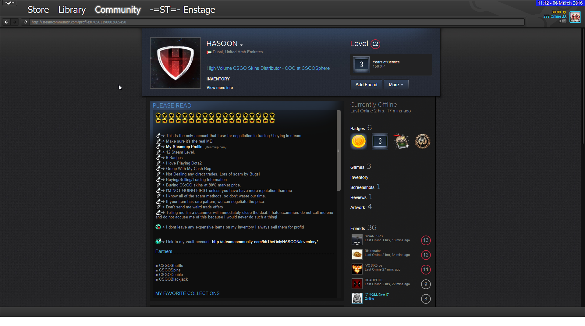
Task: Click the browser forward arrow button
Action: coord(14,22)
